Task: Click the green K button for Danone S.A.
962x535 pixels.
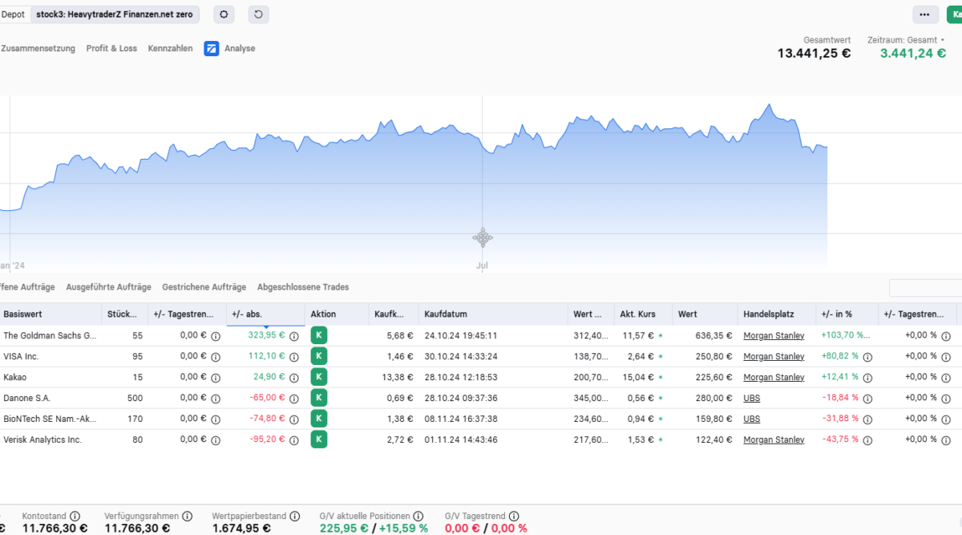Action: click(x=319, y=398)
